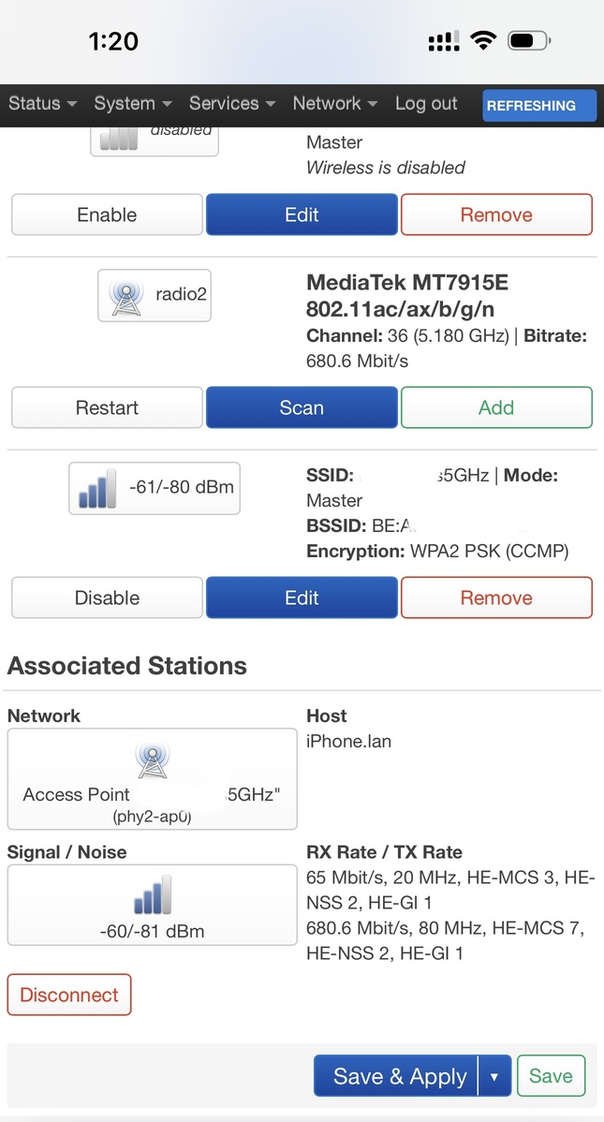This screenshot has height=1122, width=604.
Task: Click Scan on radio2
Action: click(x=302, y=407)
